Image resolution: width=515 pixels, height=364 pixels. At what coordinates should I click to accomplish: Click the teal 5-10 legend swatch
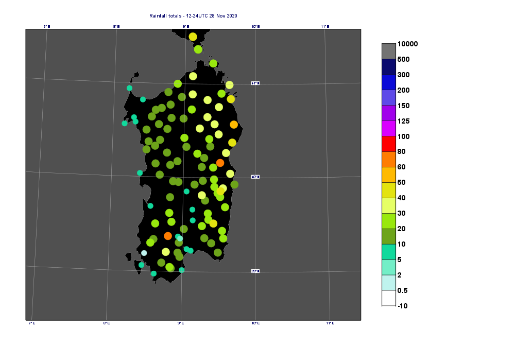click(388, 252)
